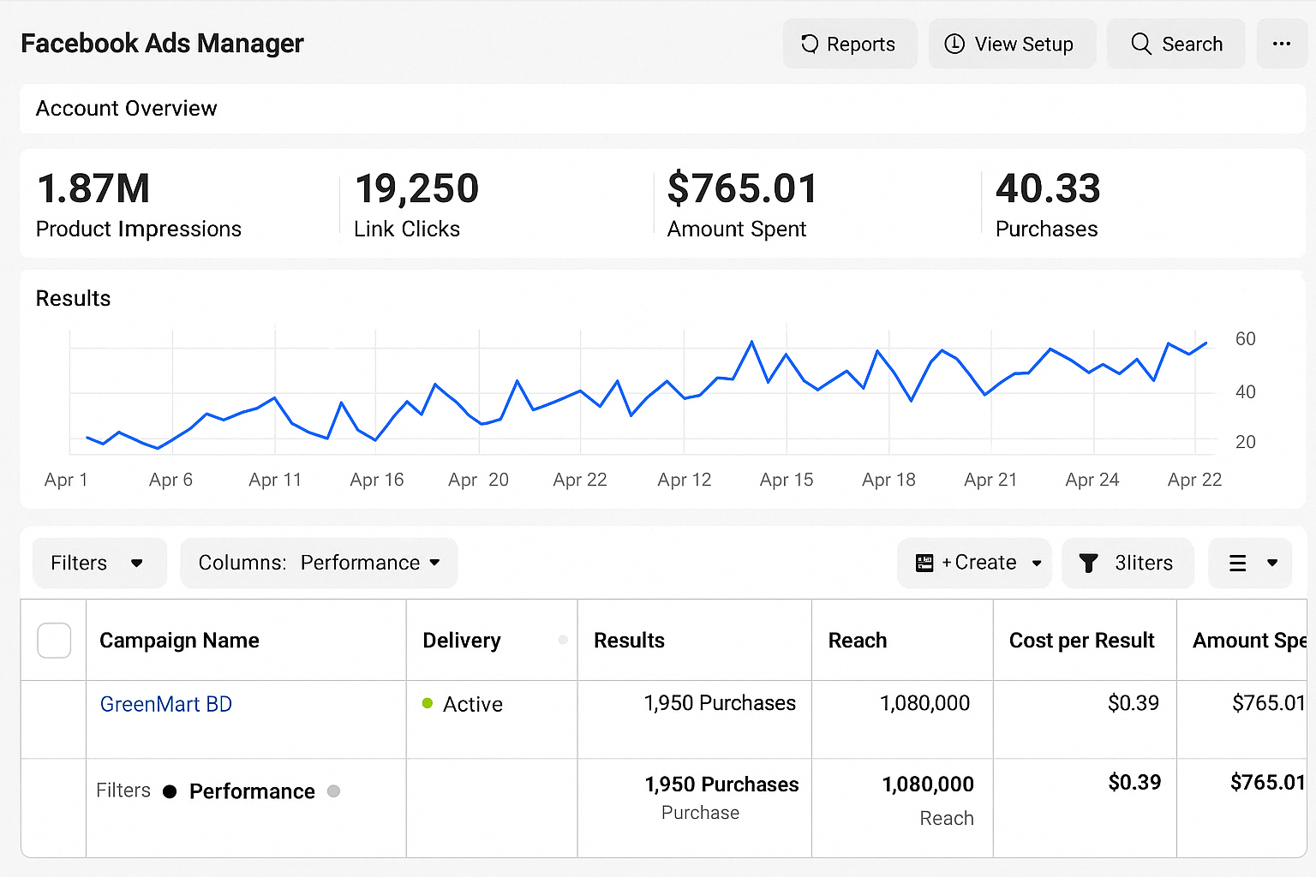
Task: Click the Facebook Ads Manager title
Action: (x=162, y=43)
